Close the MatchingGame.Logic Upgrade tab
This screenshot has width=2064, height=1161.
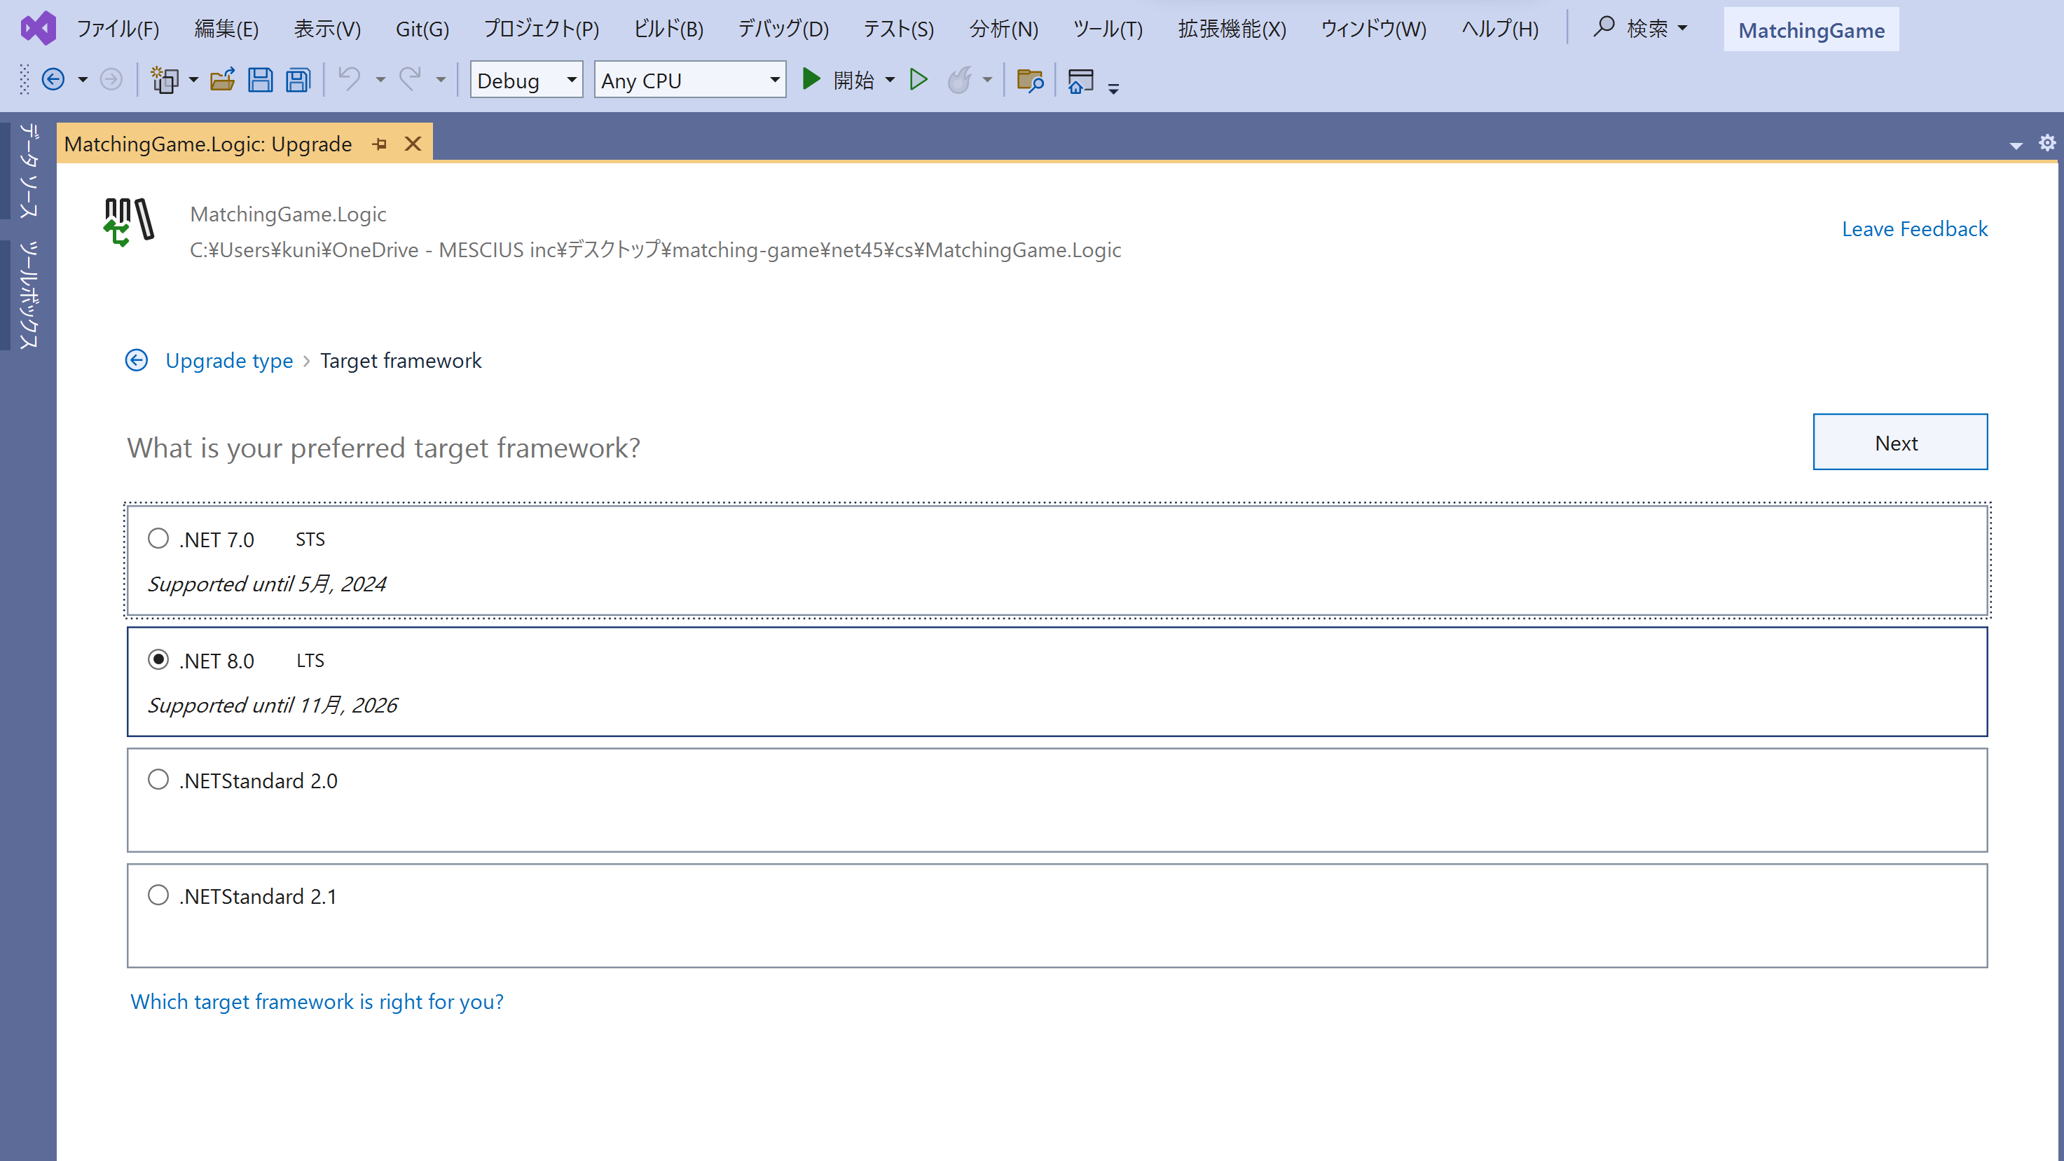click(413, 144)
